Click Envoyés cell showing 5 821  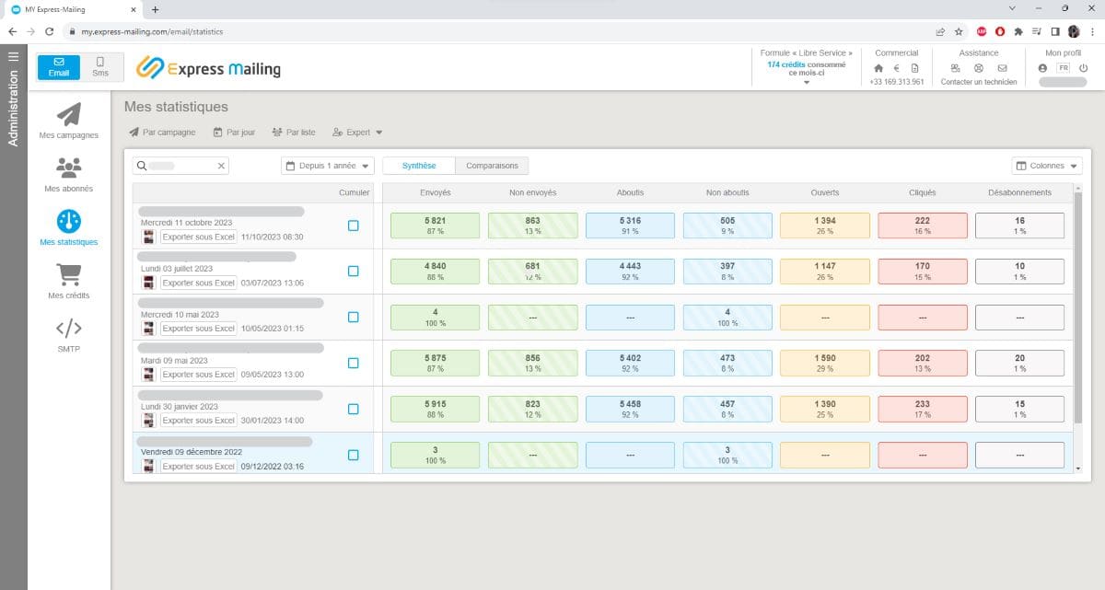point(436,226)
